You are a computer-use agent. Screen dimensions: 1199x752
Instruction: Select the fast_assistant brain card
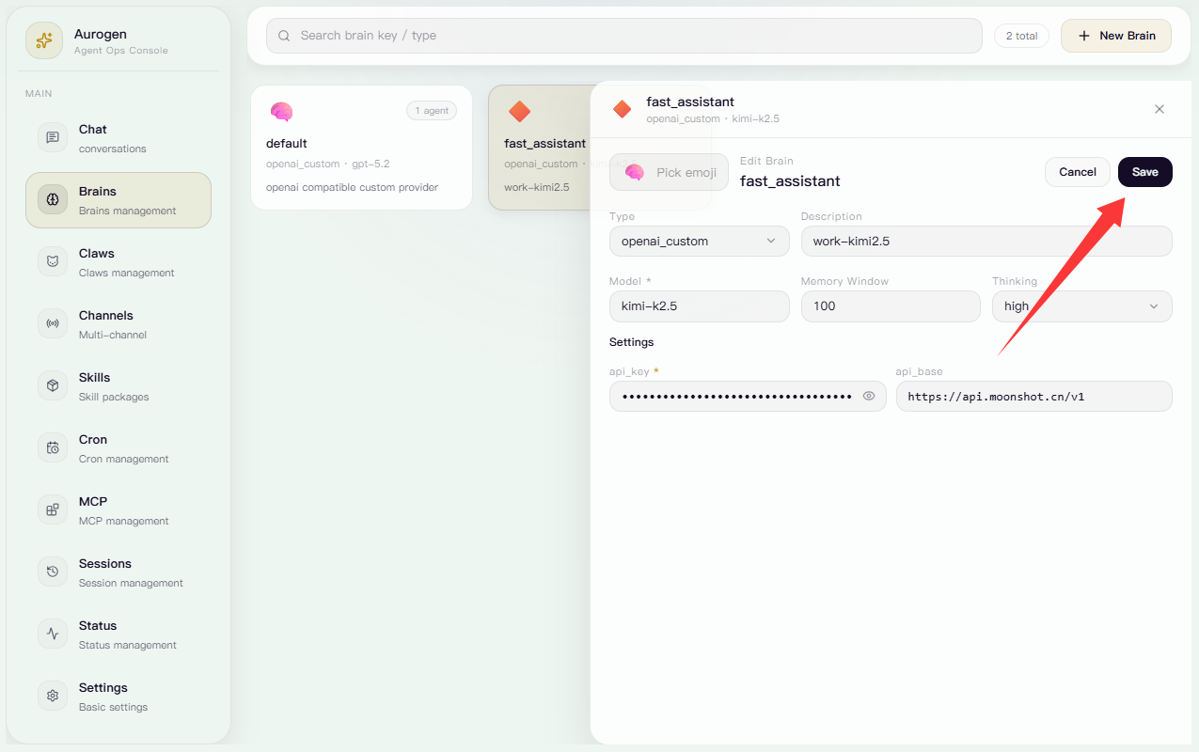tap(540, 147)
